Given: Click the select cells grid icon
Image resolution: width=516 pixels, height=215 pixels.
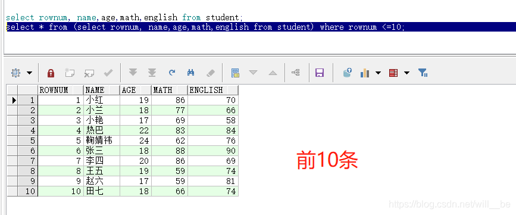Looking at the screenshot, I should click(15, 73).
